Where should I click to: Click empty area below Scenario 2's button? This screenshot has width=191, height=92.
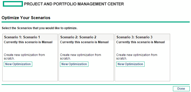[86, 74]
